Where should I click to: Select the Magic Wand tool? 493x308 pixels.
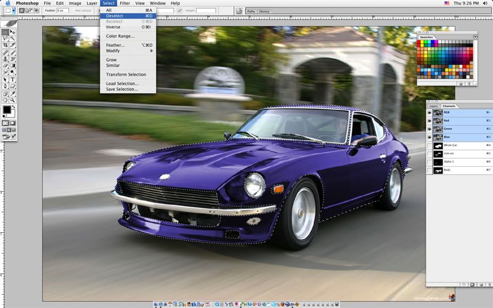tap(12, 38)
